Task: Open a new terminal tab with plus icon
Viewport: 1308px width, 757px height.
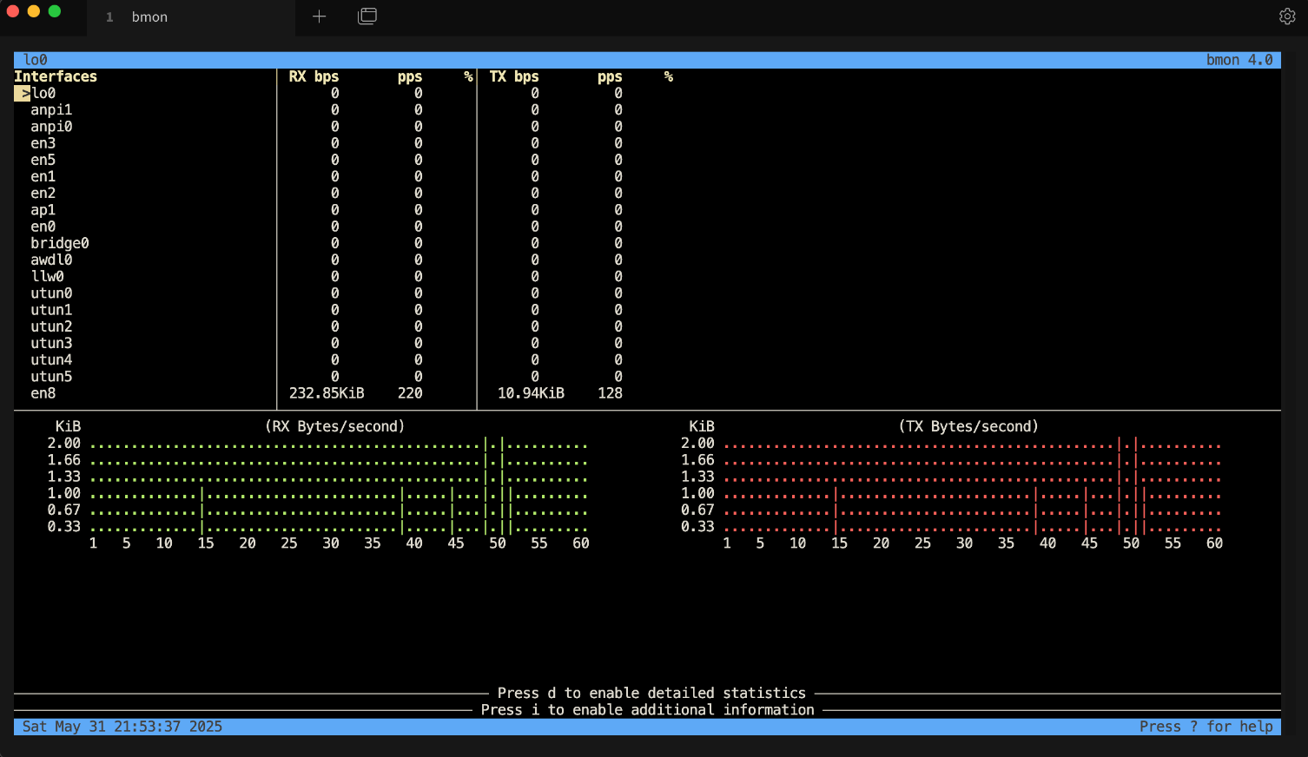Action: pos(319,16)
